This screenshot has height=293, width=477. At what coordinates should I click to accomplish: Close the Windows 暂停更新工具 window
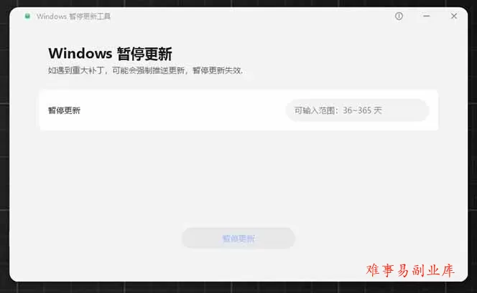tap(454, 16)
